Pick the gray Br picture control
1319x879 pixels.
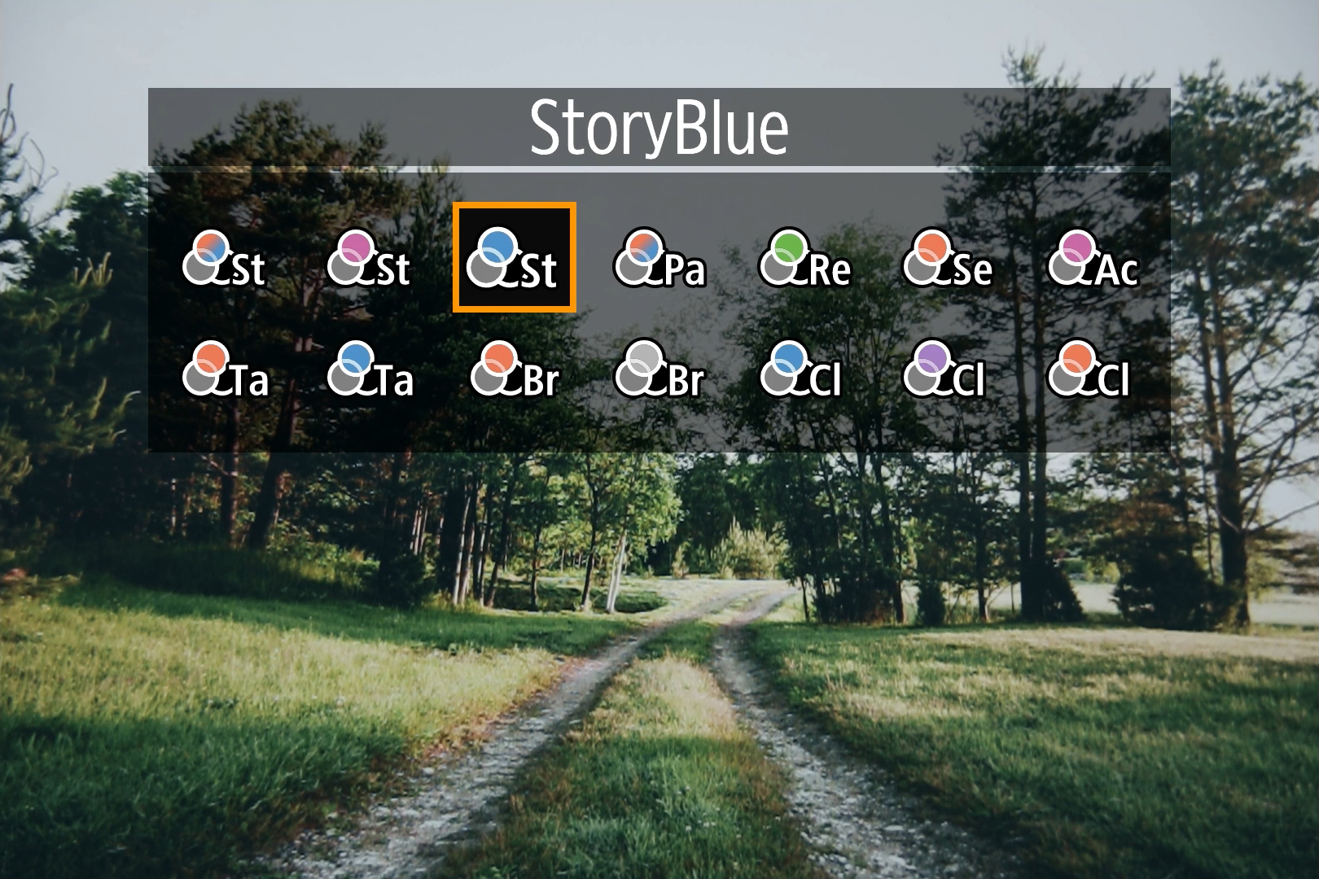coord(659,370)
